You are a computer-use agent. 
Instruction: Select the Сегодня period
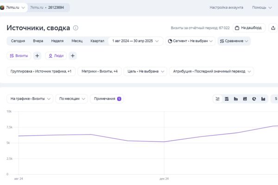18,41
